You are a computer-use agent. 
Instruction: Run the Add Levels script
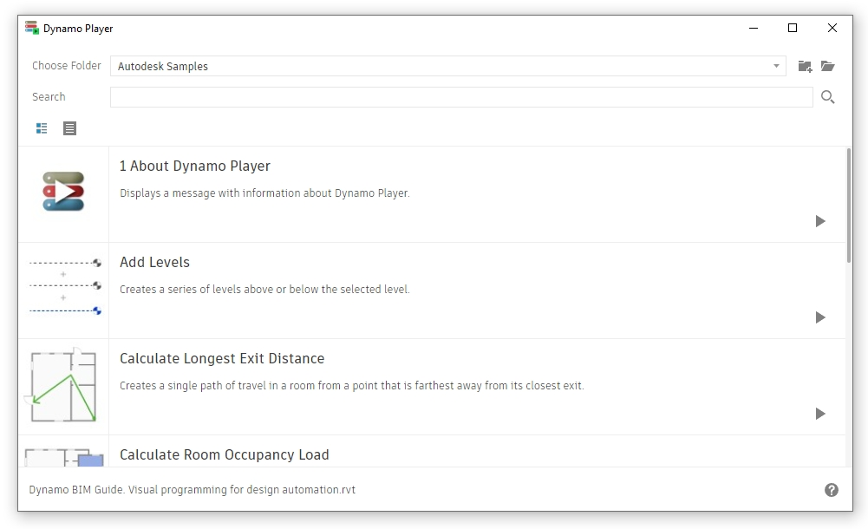820,317
